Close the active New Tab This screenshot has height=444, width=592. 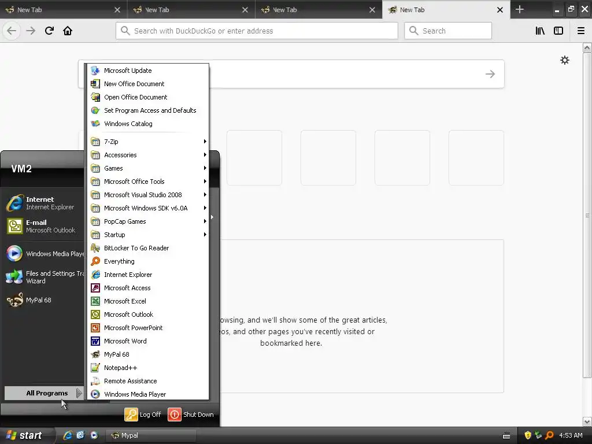pos(500,10)
